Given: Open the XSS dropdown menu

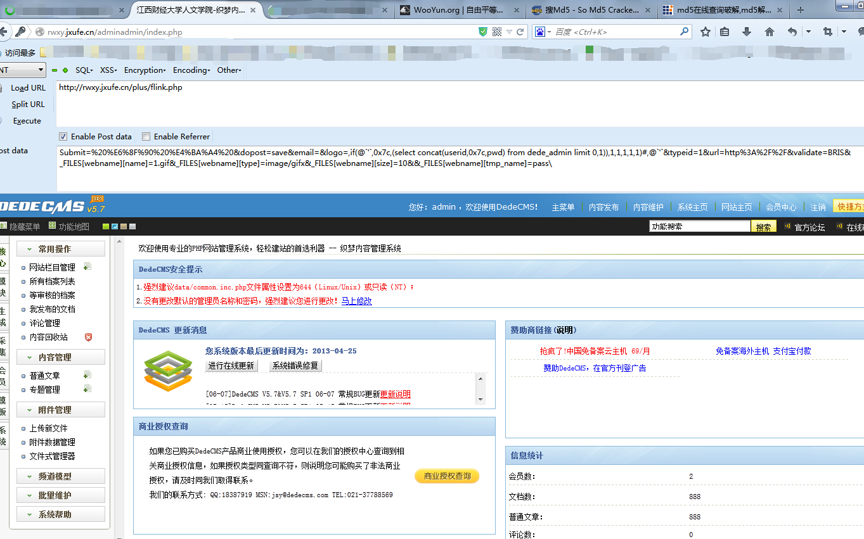Looking at the screenshot, I should pos(108,70).
